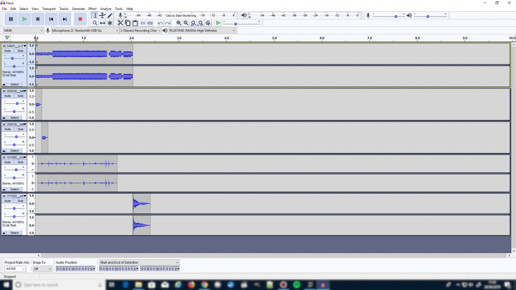Click the first track's gain slider

[12, 58]
